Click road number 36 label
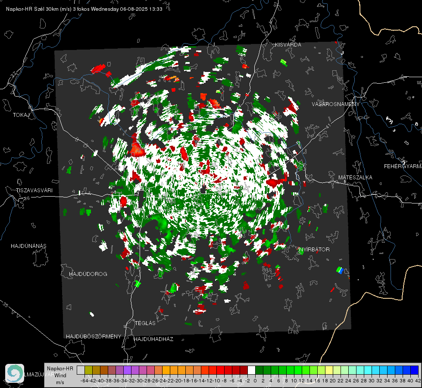 [27, 198]
